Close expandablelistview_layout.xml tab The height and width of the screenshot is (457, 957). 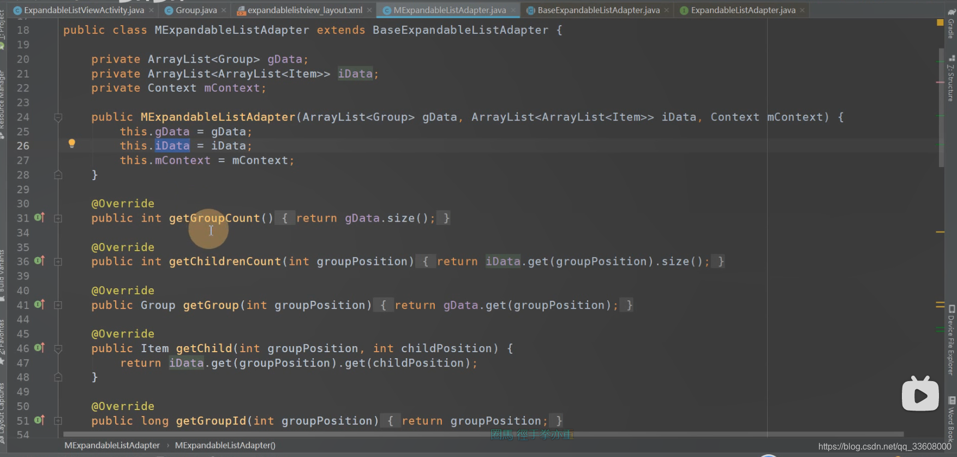coord(369,10)
